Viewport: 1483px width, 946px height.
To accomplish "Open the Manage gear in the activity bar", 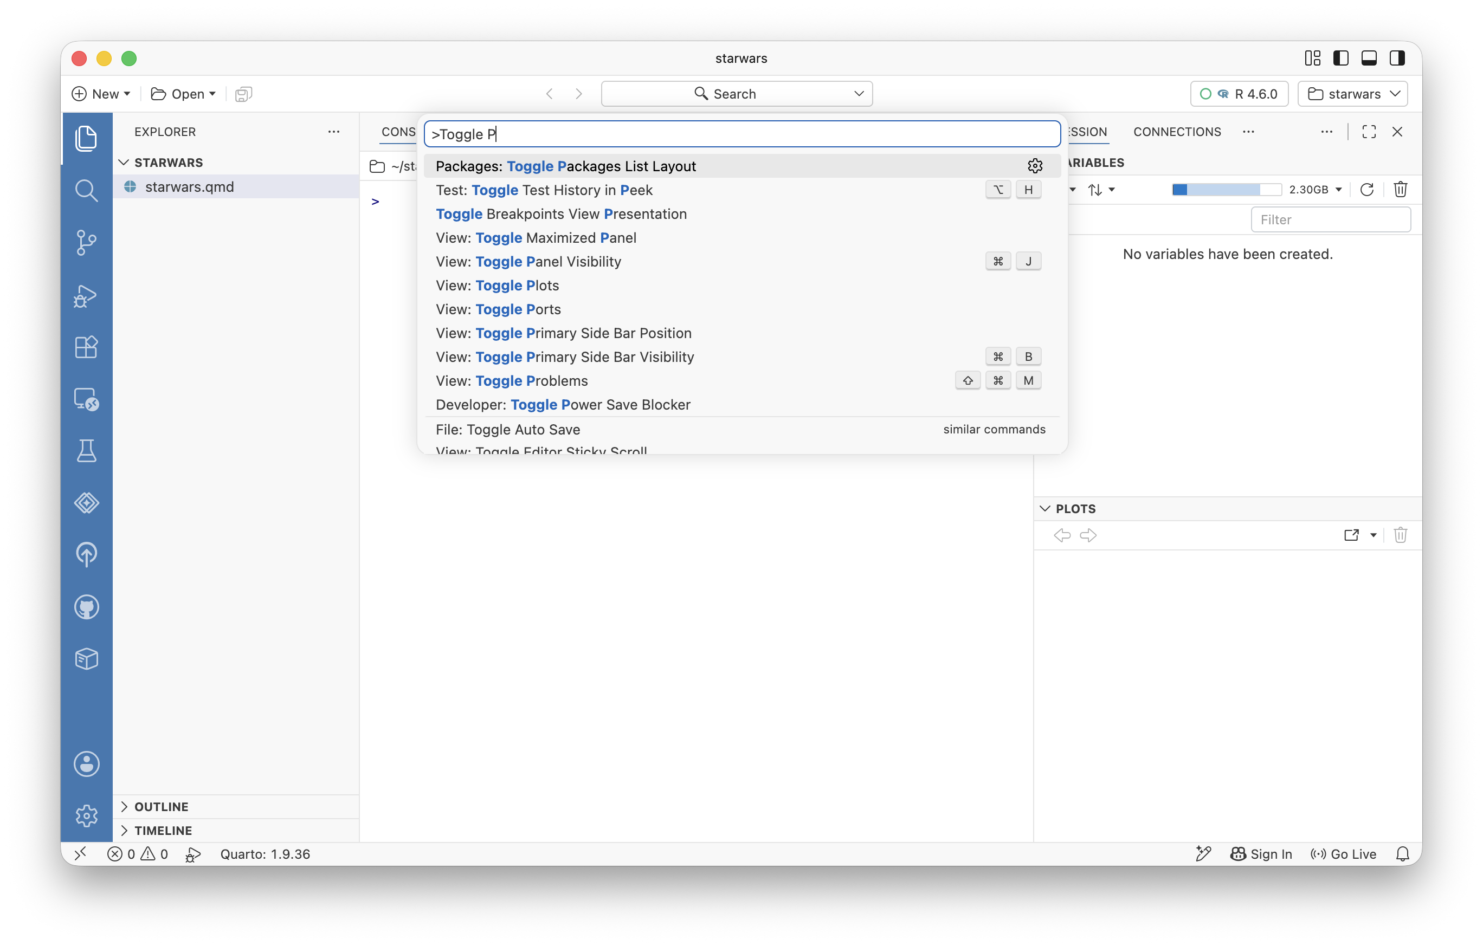I will (86, 815).
